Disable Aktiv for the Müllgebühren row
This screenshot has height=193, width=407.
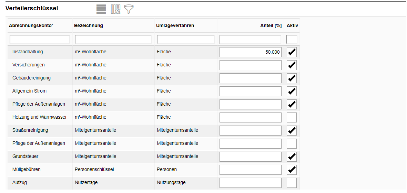(x=292, y=170)
